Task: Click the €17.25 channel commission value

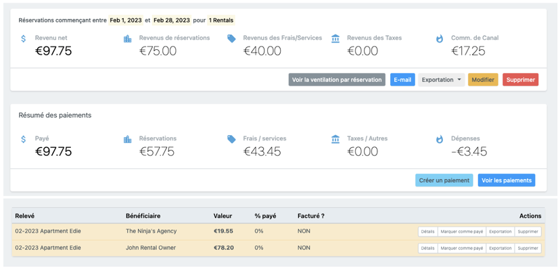Action: [x=468, y=51]
